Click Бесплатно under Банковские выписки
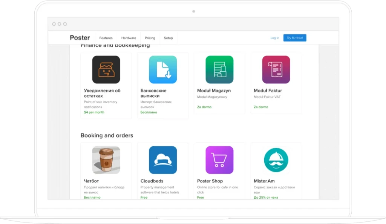The image size is (386, 224). [149, 112]
